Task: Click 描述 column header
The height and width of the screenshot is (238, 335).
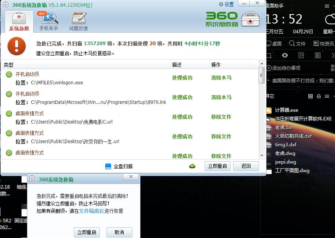Action: (177, 65)
